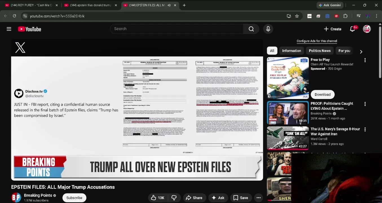
Task: Open the Chrome three-dot menu
Action: (376, 16)
